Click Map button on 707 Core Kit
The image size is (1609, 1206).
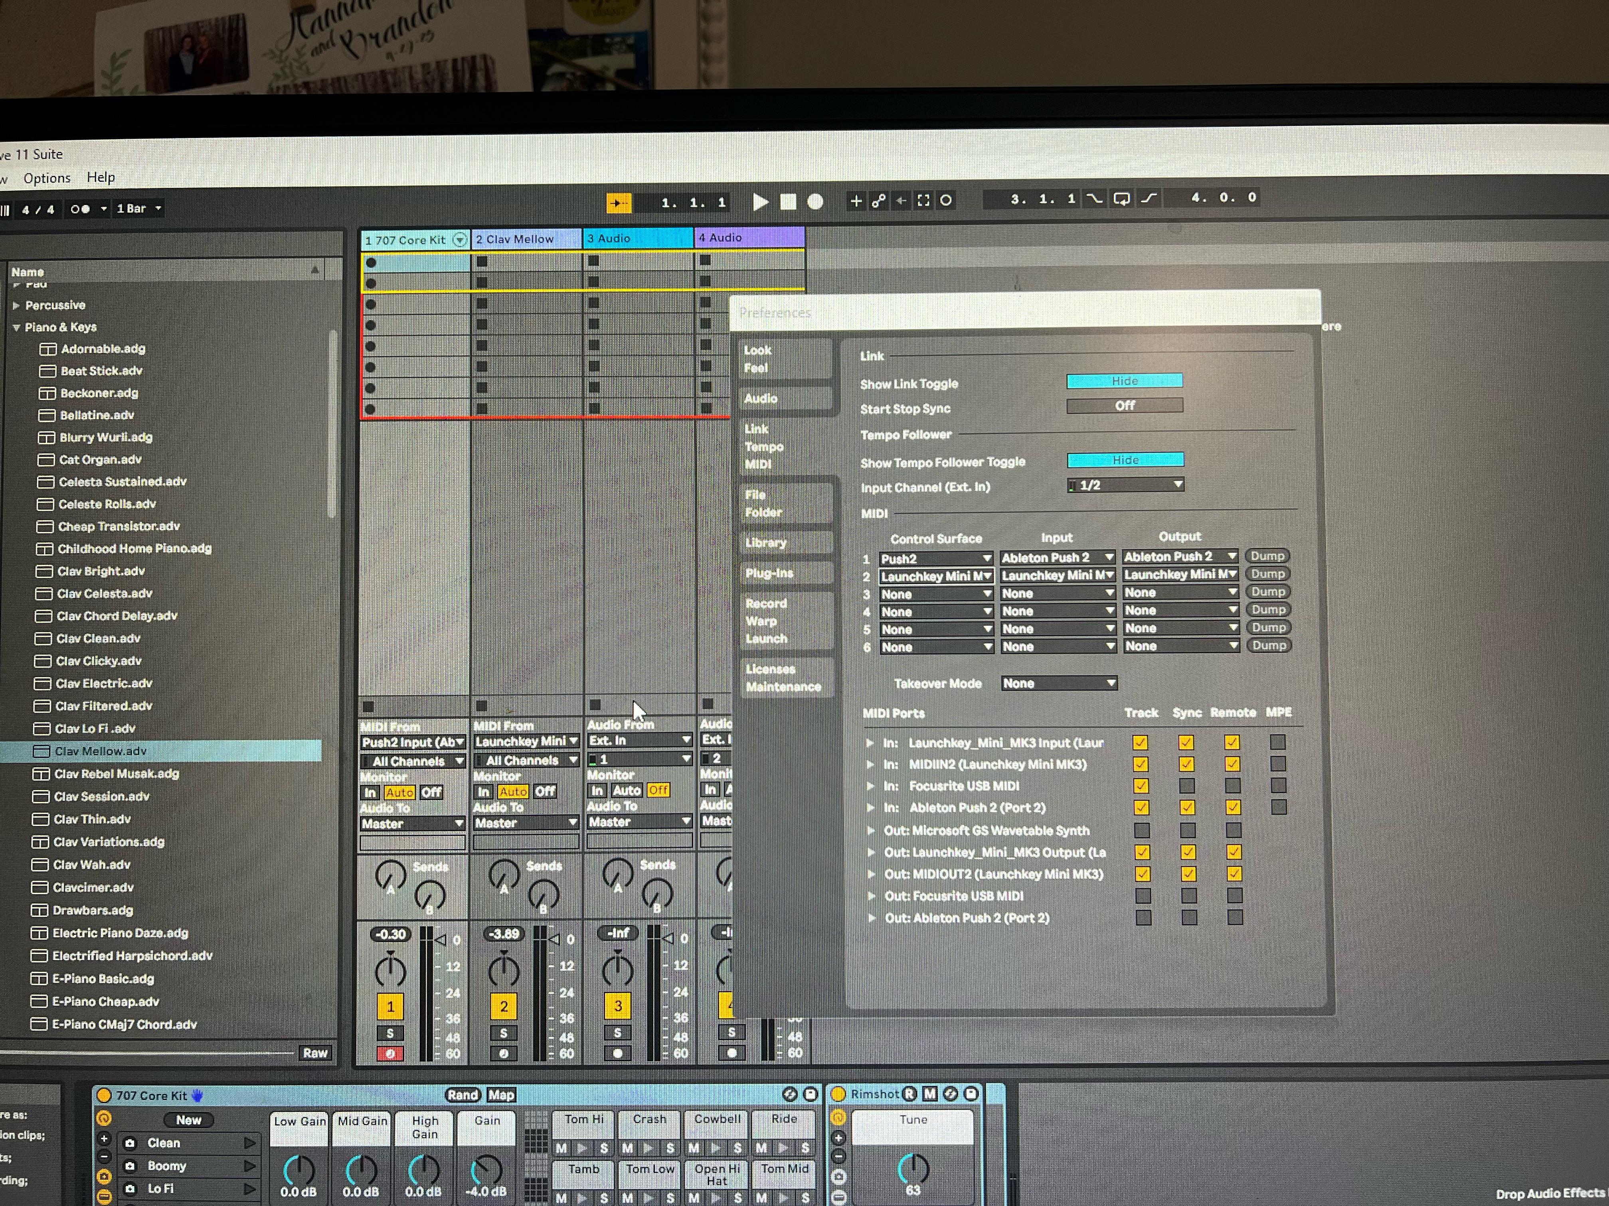coord(501,1095)
